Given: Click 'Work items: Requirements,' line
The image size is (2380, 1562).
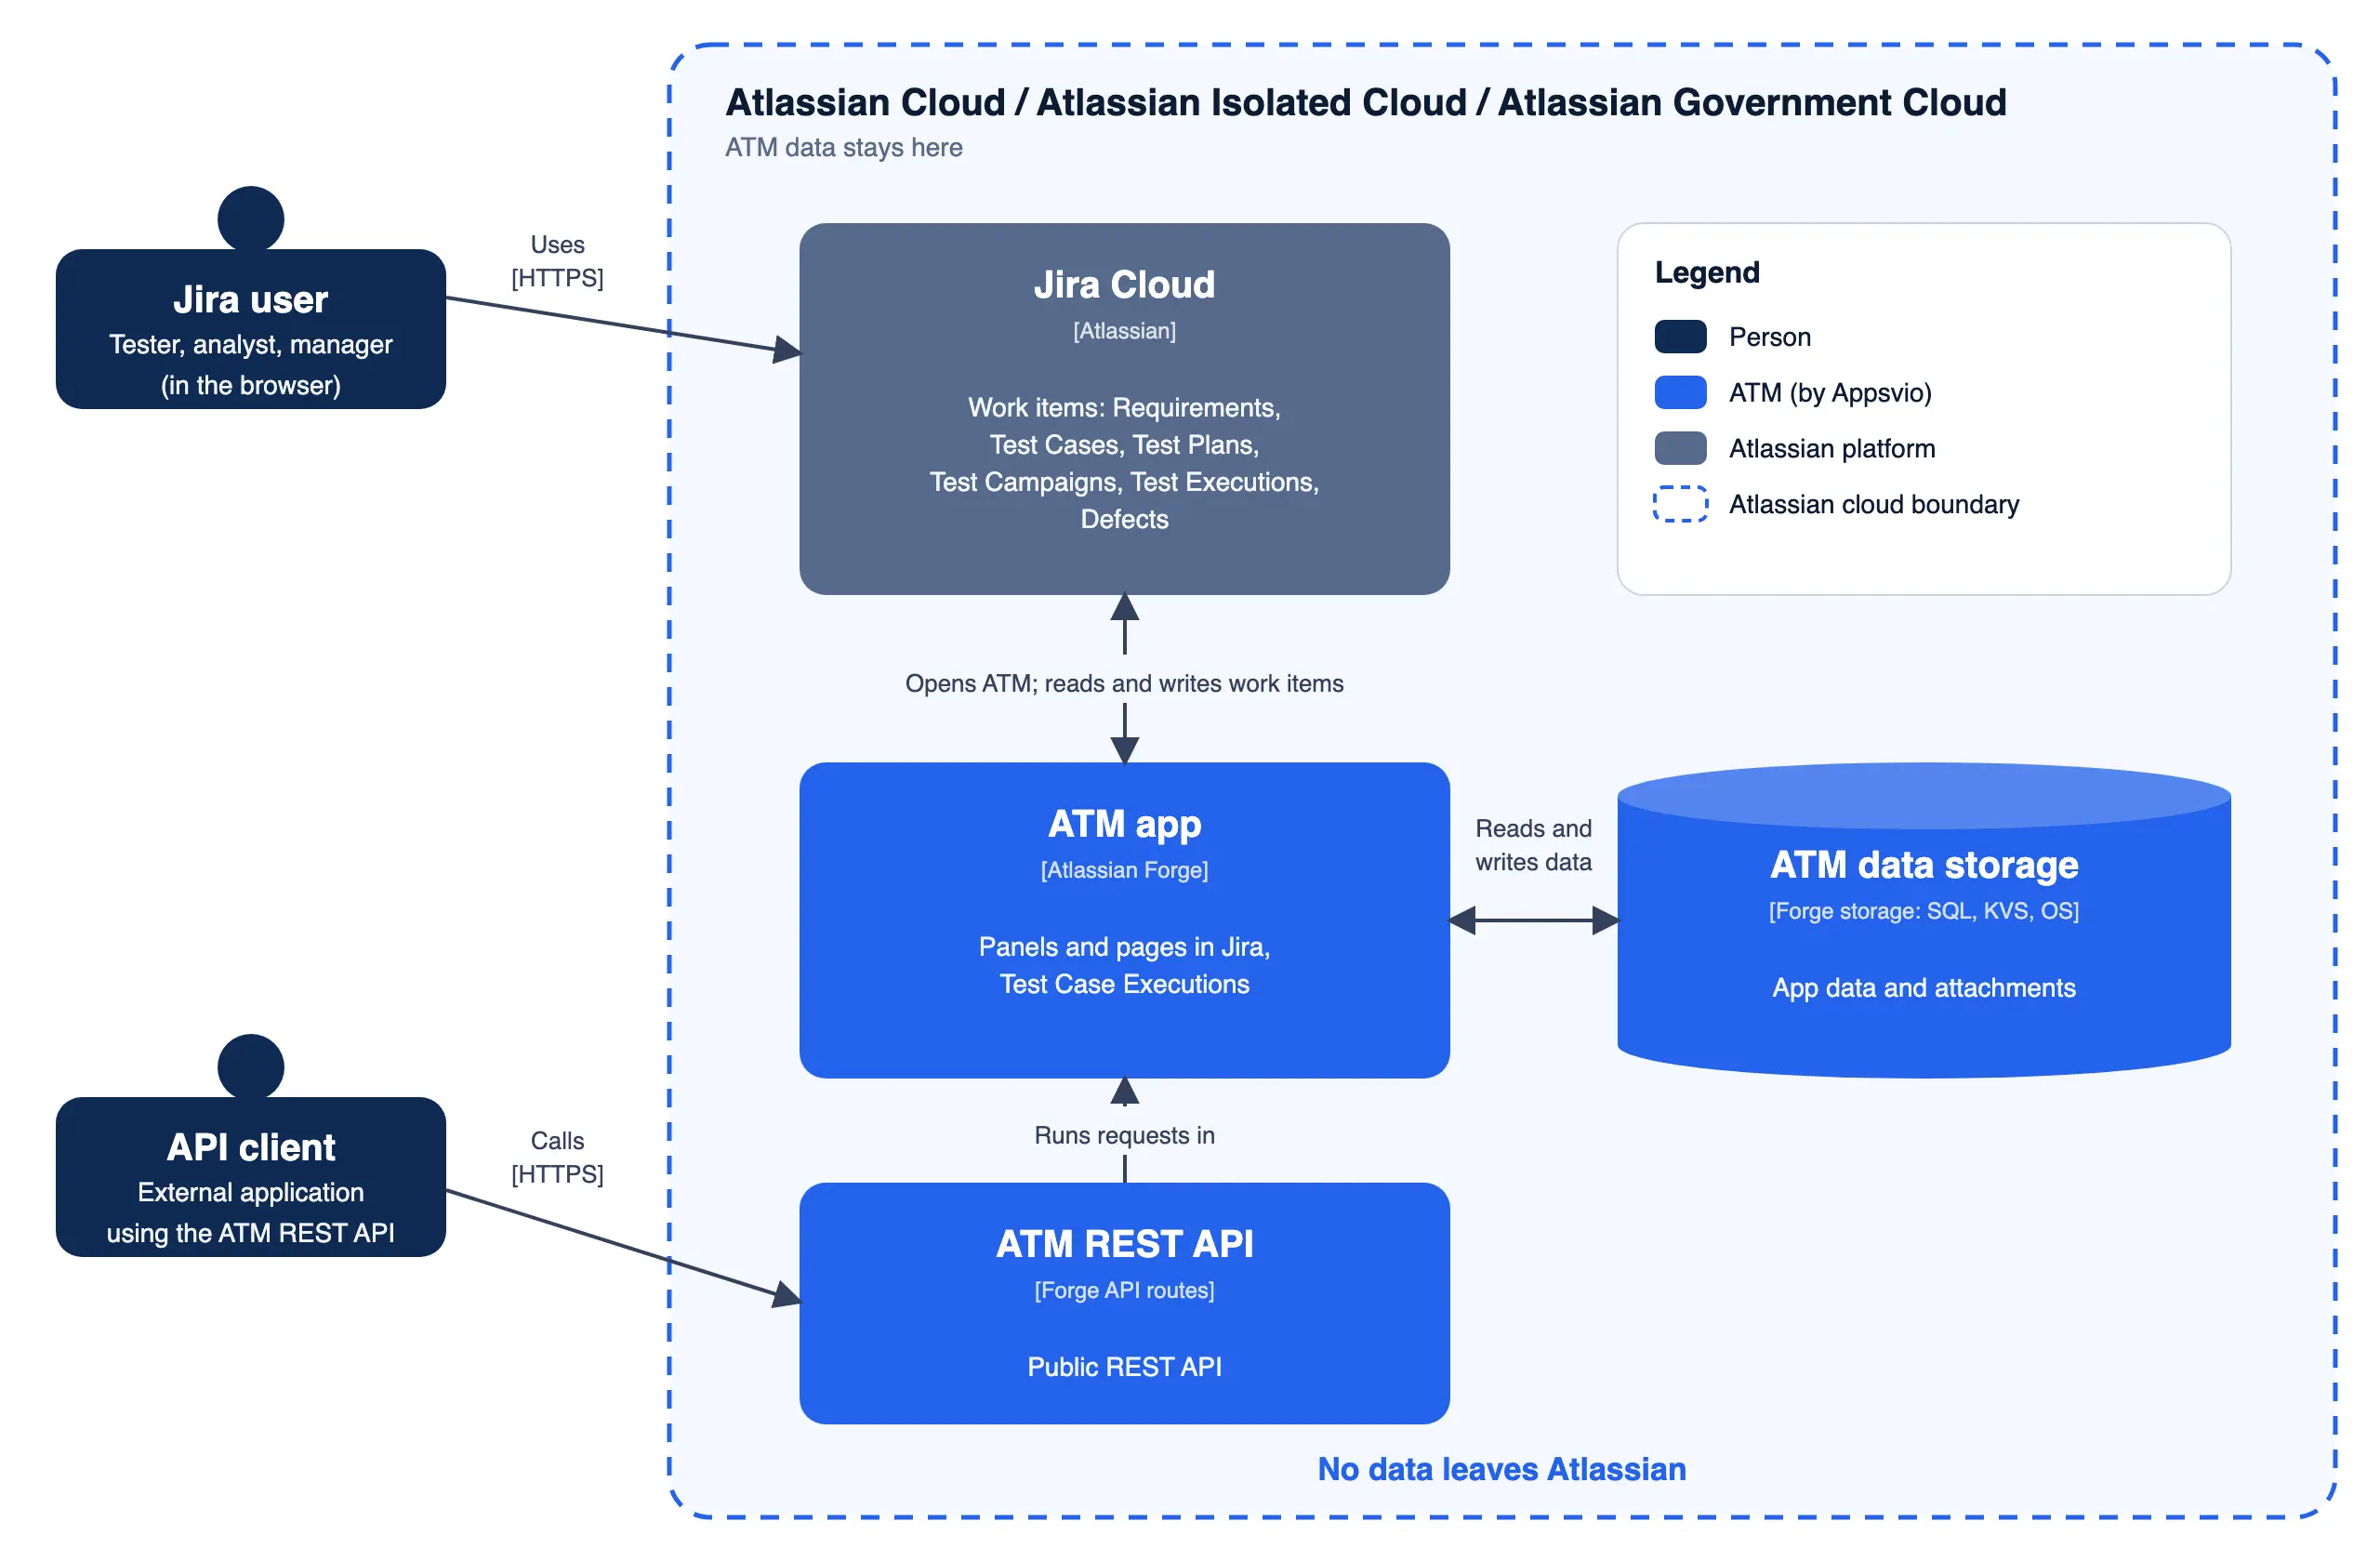Looking at the screenshot, I should pos(1124,408).
